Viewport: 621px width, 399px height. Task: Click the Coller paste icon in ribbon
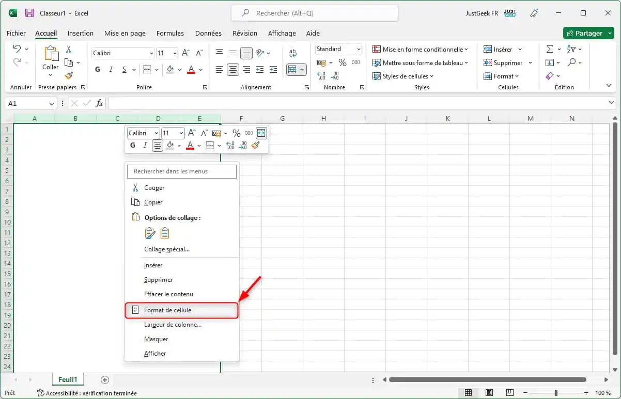[51, 53]
